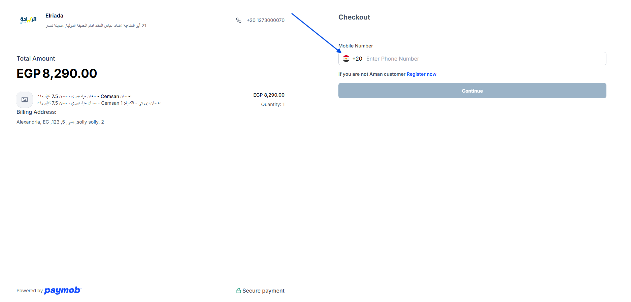Click the Alexandria billing address text
Viewport: 631px width, 302px height.
click(x=60, y=122)
